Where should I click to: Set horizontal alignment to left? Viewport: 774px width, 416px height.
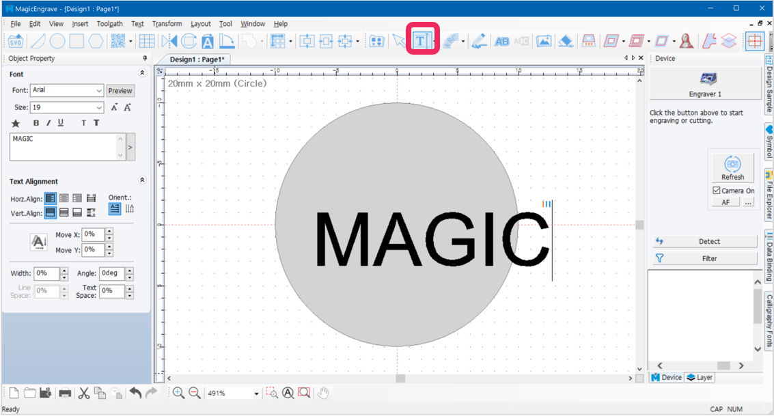pyautogui.click(x=51, y=198)
